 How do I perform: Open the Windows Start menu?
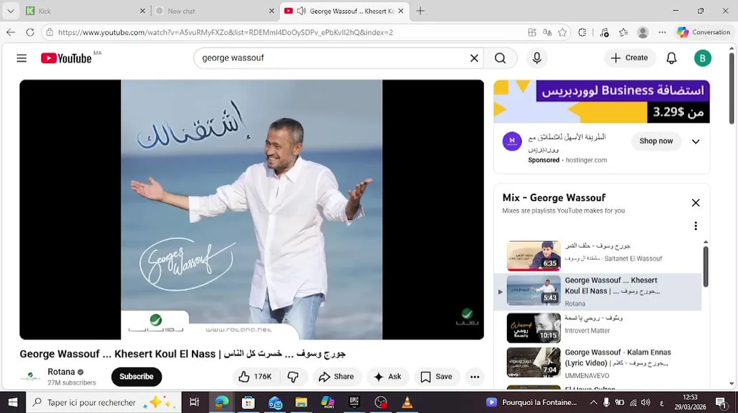click(13, 402)
